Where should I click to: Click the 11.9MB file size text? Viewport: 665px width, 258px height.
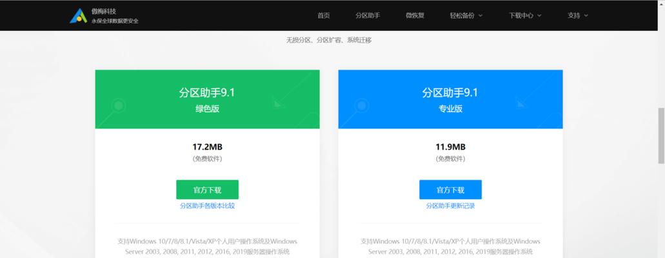pyautogui.click(x=450, y=147)
